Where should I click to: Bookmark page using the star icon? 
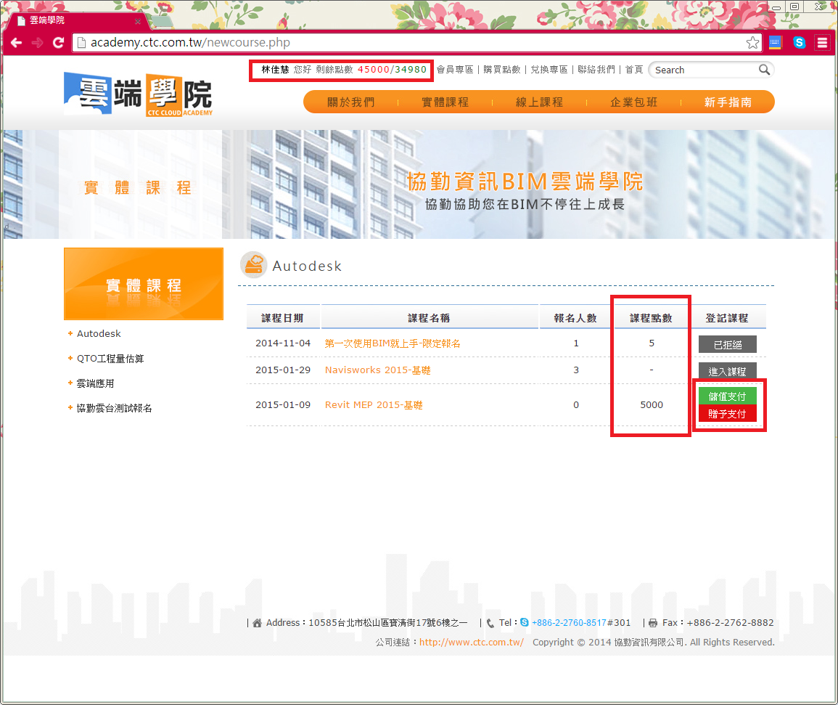tap(752, 43)
